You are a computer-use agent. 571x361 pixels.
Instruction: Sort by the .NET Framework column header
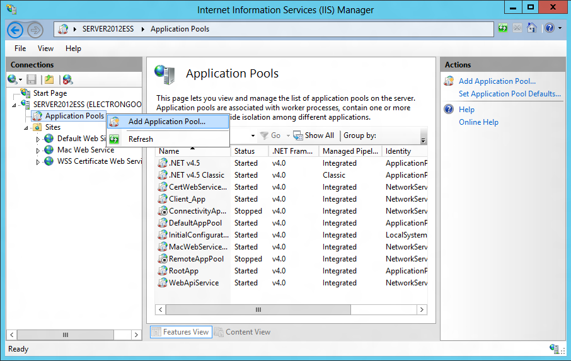coord(294,151)
